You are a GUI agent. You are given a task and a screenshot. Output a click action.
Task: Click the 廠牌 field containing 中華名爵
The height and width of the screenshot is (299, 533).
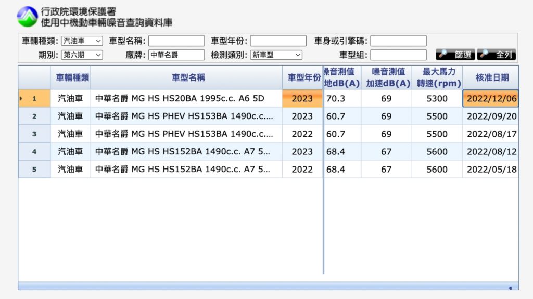pos(176,55)
